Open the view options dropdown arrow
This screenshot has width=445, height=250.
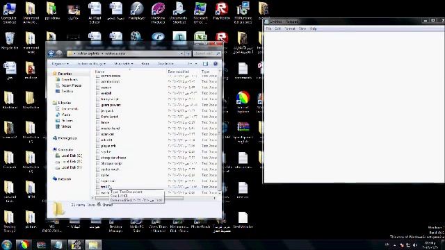tap(196, 64)
